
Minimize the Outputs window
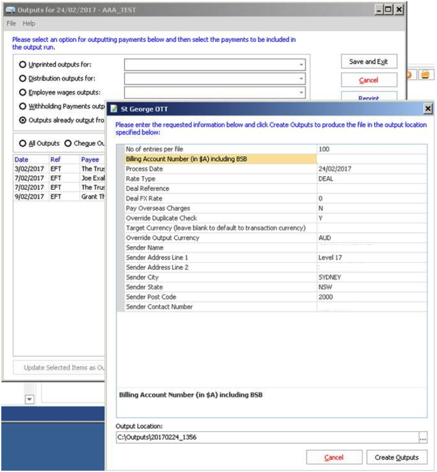tap(379, 10)
